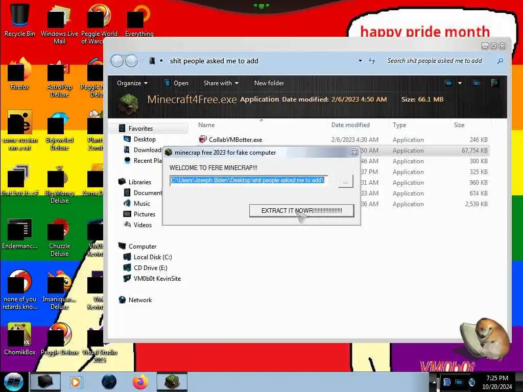The width and height of the screenshot is (523, 392).
Task: Open the Bejeweled Deluxe desktop icon
Action: pyautogui.click(x=59, y=131)
